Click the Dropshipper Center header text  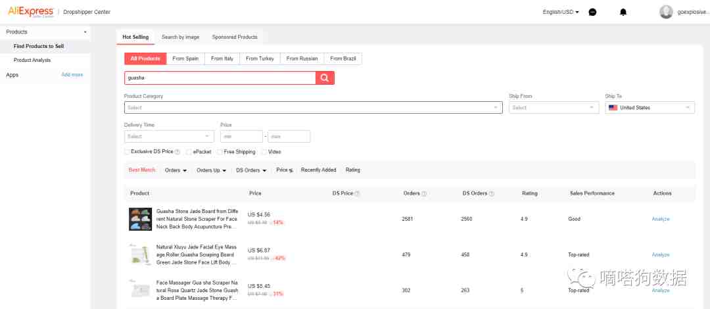86,12
